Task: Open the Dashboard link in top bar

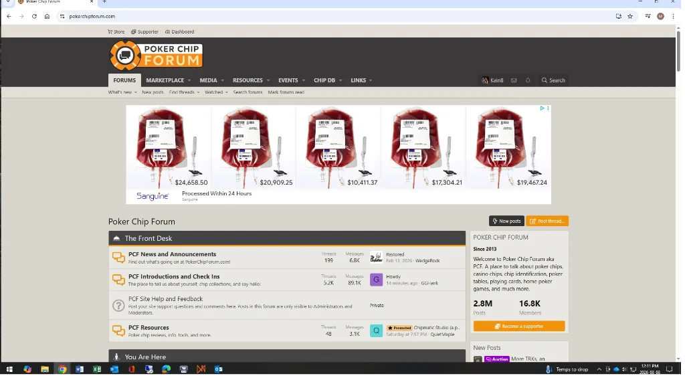Action: click(x=179, y=32)
